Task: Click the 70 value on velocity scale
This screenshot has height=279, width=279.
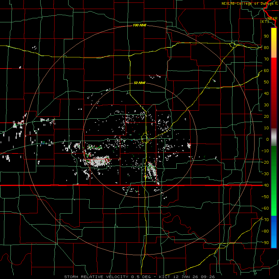Action: (x=266, y=59)
